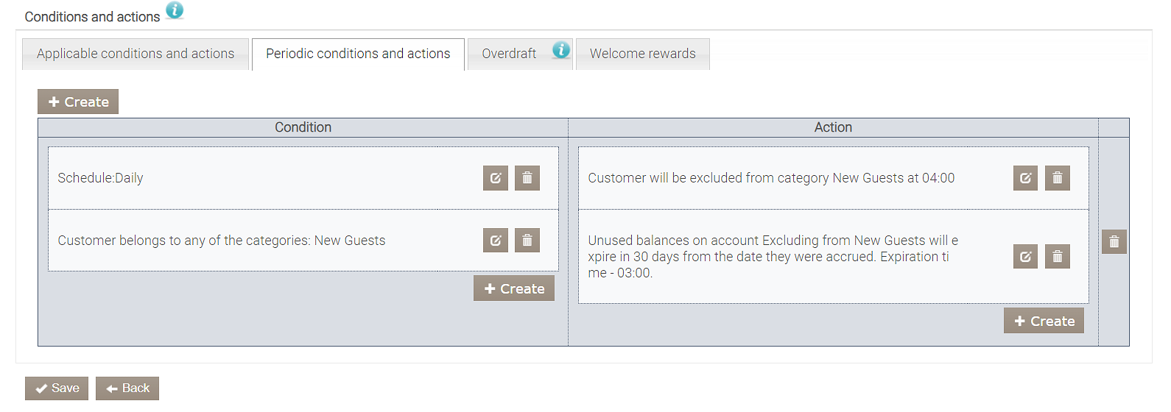Edit the 'Unused balances' expiration action
The image size is (1171, 412).
pyautogui.click(x=1025, y=257)
